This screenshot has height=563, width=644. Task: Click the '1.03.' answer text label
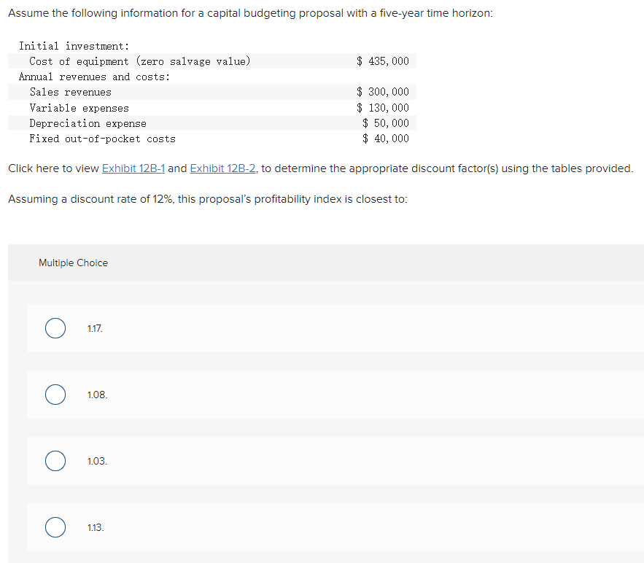[x=96, y=461]
